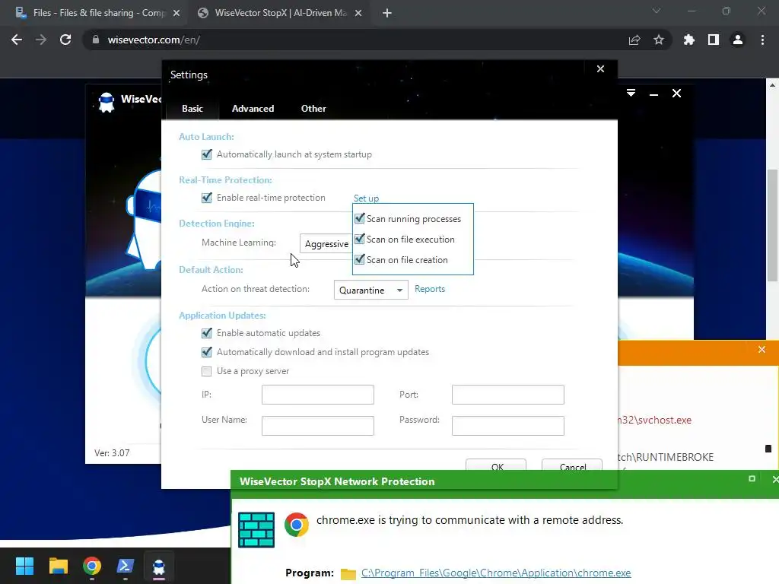Switch to the Basic settings tab
779x584 pixels.
(192, 108)
